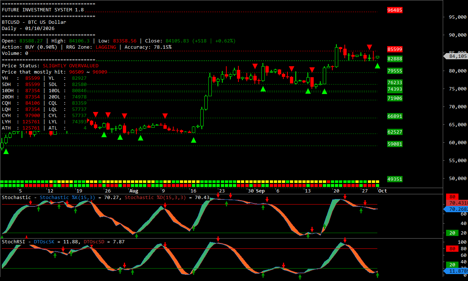This screenshot has width=468, height=281.
Task: Click the green 82888 price level label
Action: (x=395, y=59)
